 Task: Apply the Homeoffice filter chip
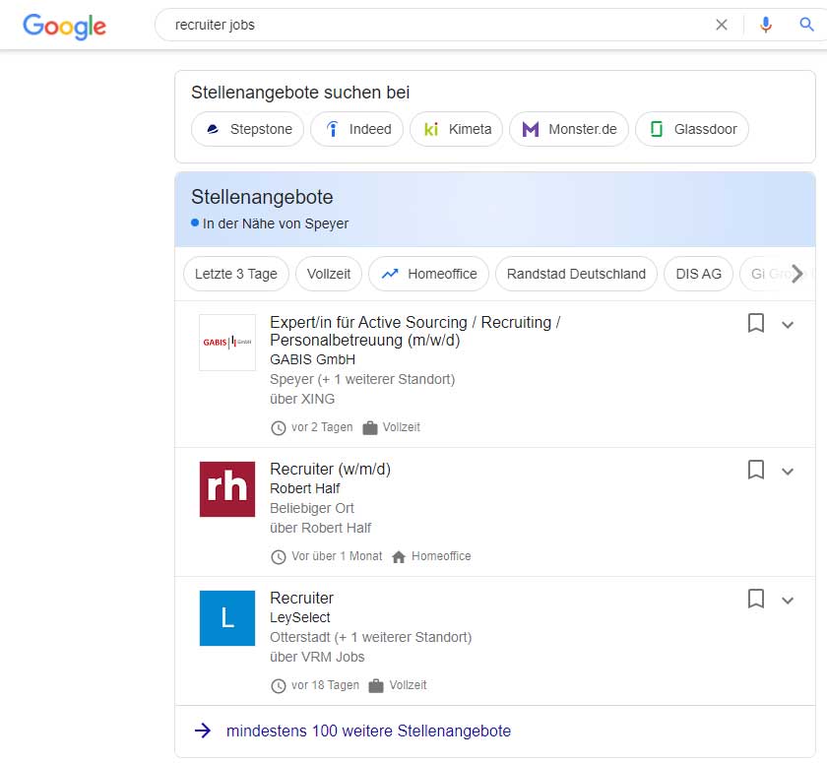pos(428,274)
